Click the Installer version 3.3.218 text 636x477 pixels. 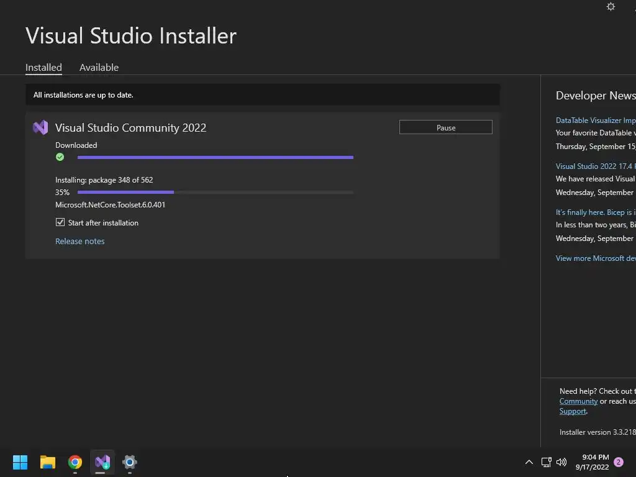597,432
